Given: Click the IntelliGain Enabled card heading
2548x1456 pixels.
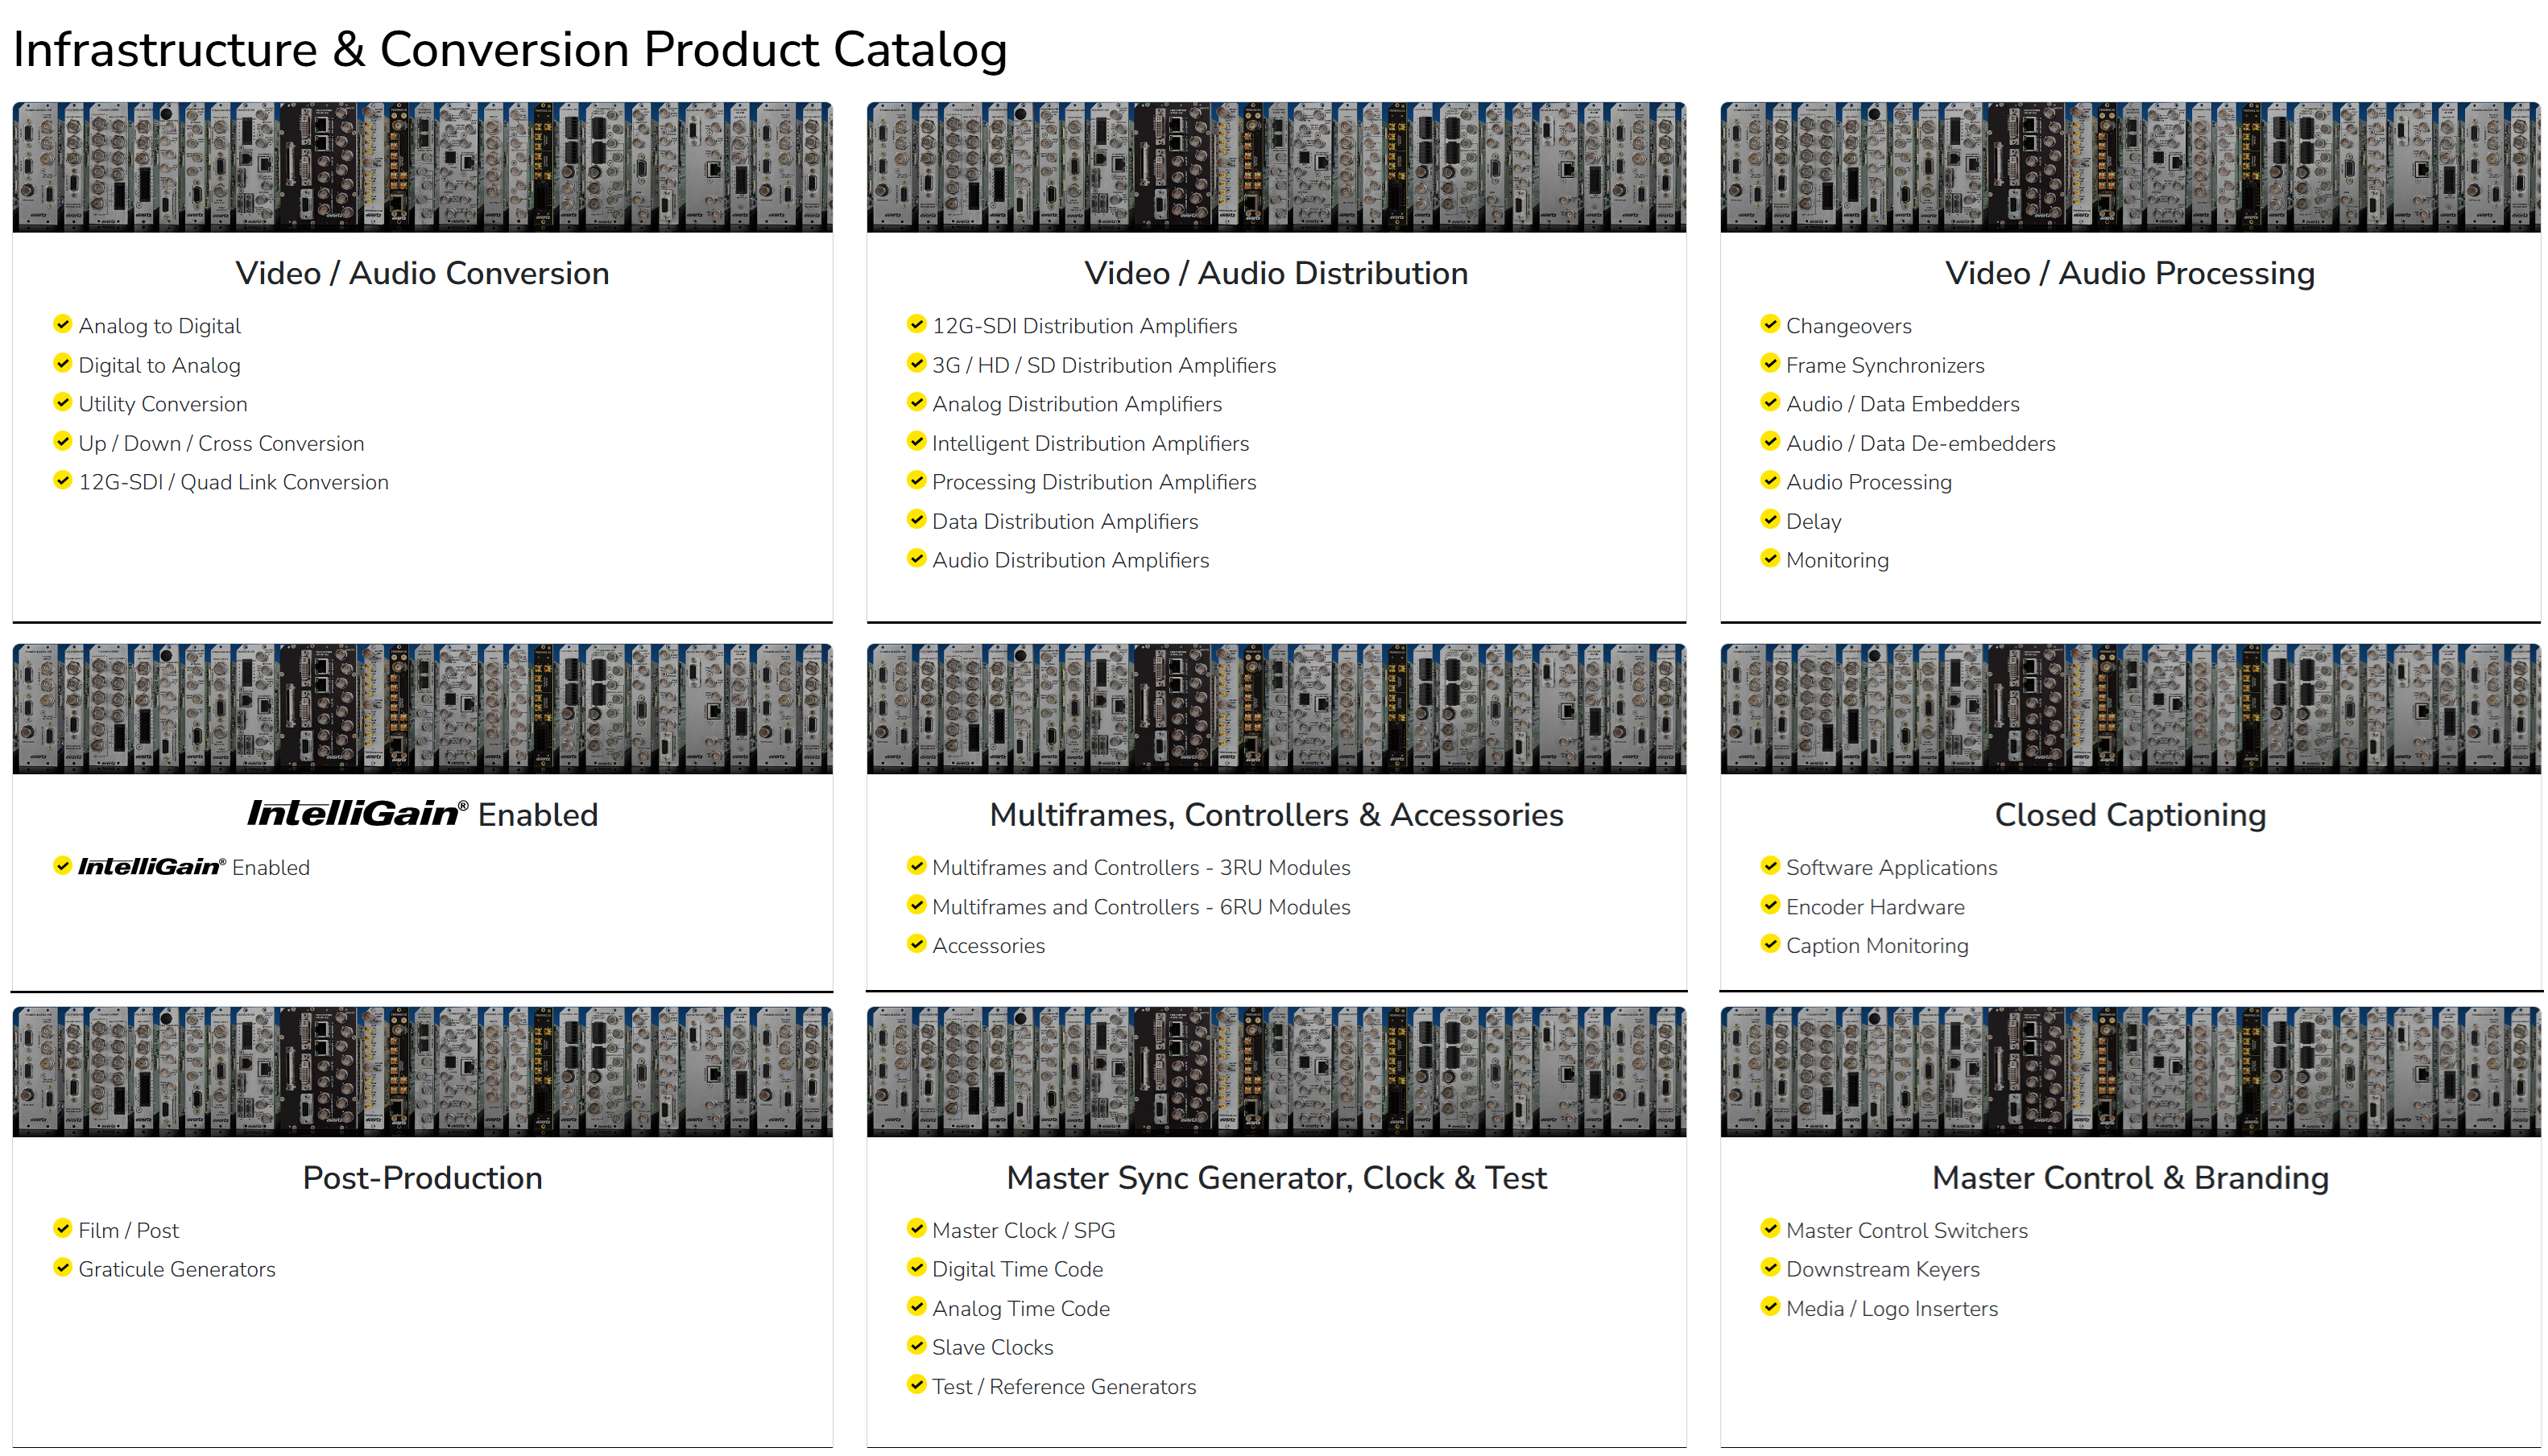Looking at the screenshot, I should tap(422, 814).
